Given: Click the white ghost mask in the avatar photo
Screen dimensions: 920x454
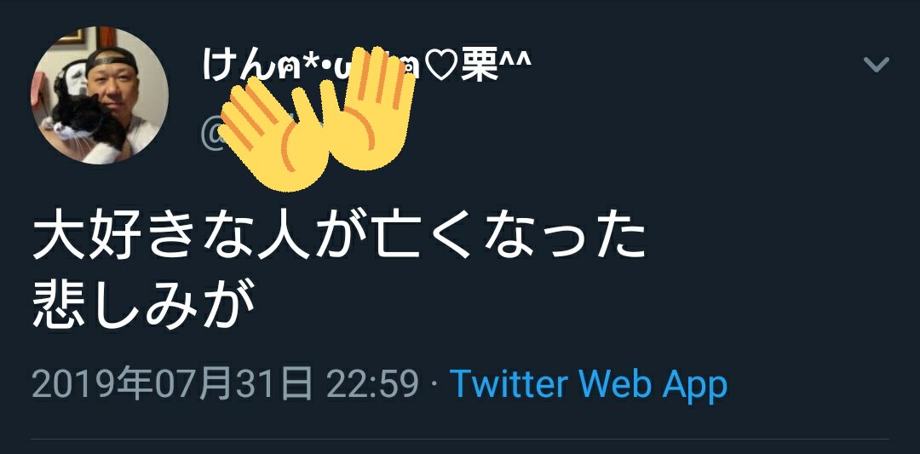Looking at the screenshot, I should [x=76, y=82].
